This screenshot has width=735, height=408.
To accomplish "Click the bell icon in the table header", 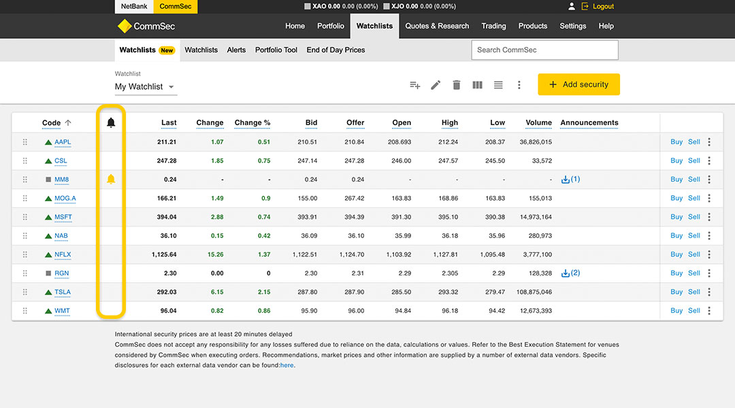I will (x=111, y=122).
